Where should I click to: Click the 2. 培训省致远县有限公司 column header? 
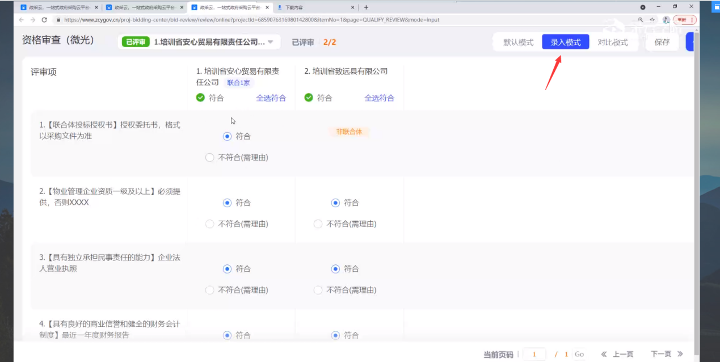(346, 71)
